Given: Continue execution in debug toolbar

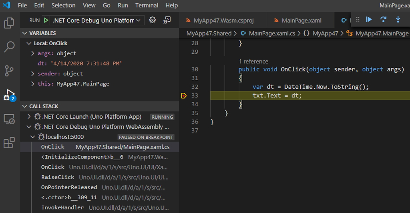Looking at the screenshot, I should 369,19.
